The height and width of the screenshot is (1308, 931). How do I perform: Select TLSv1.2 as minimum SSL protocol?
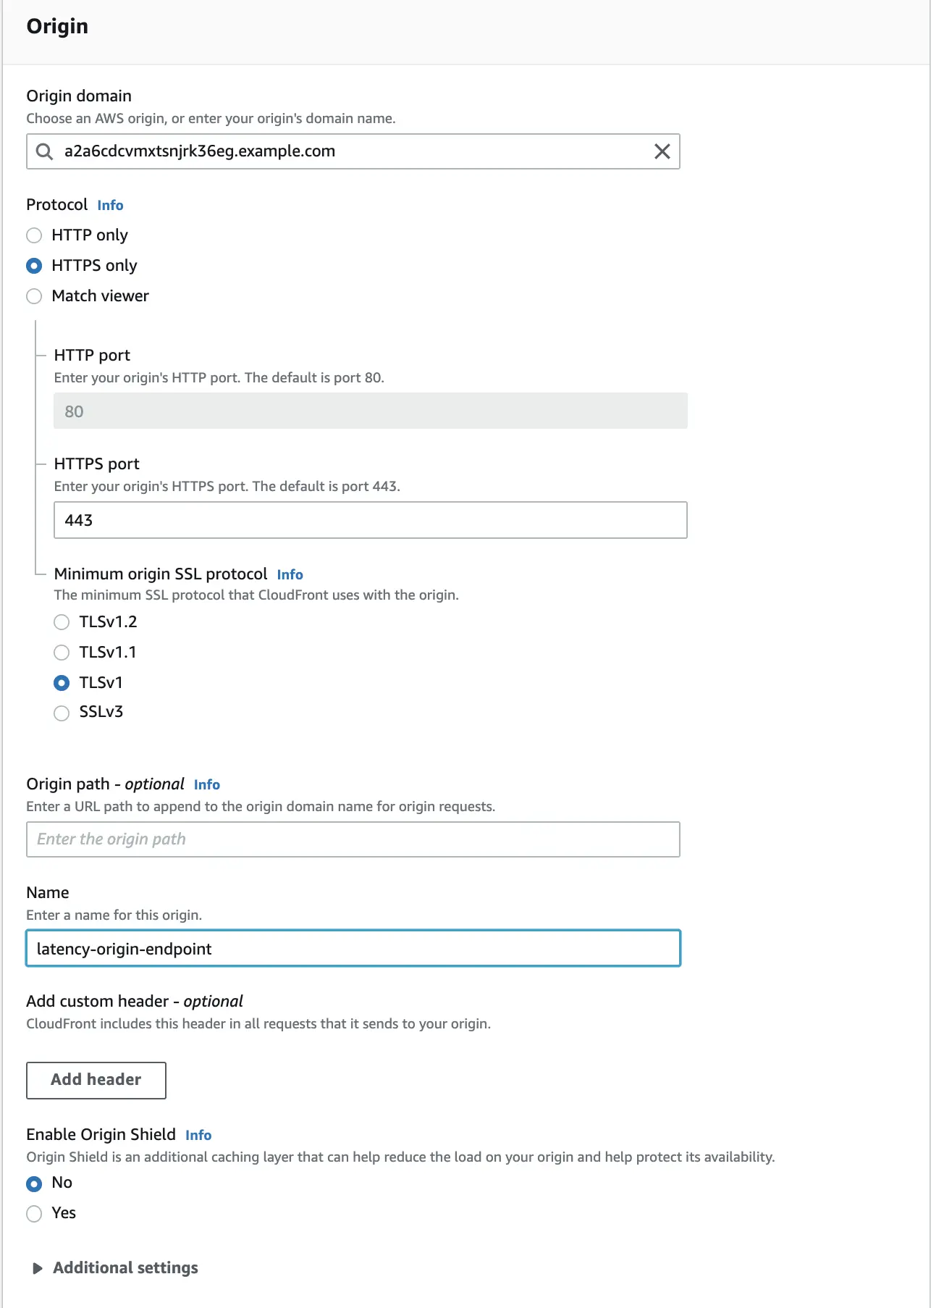[62, 622]
